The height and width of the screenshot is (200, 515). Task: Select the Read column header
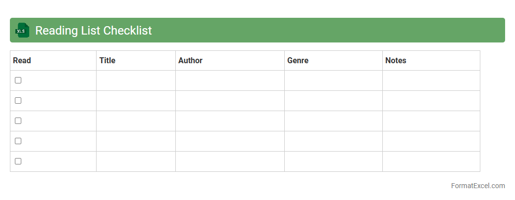[x=22, y=60]
